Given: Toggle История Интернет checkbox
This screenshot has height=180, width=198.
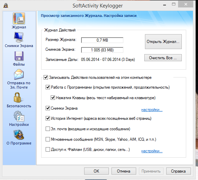Looking at the screenshot, I should click(x=48, y=118).
